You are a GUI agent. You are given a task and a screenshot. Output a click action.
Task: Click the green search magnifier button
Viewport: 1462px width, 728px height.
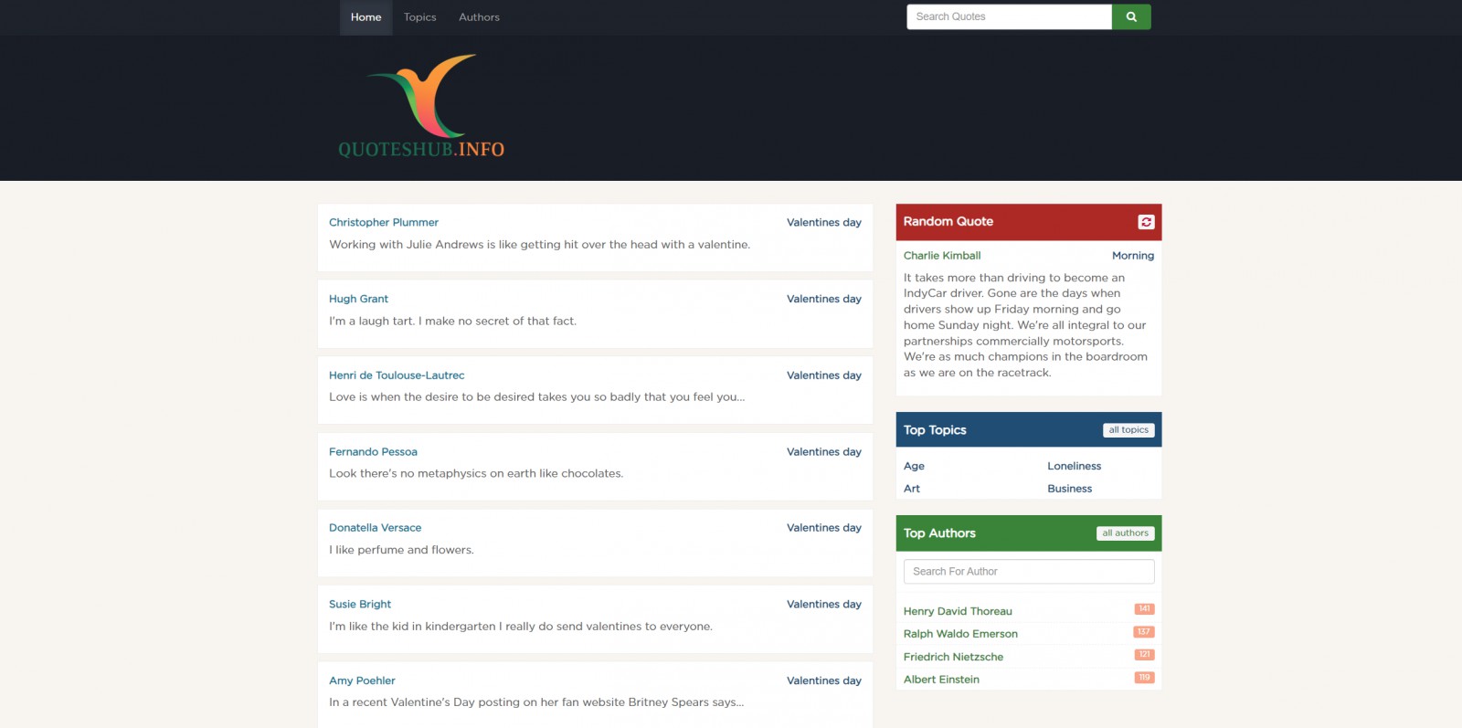[1131, 16]
